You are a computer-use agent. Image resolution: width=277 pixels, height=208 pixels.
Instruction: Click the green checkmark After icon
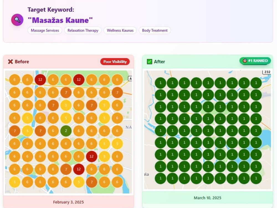(150, 62)
